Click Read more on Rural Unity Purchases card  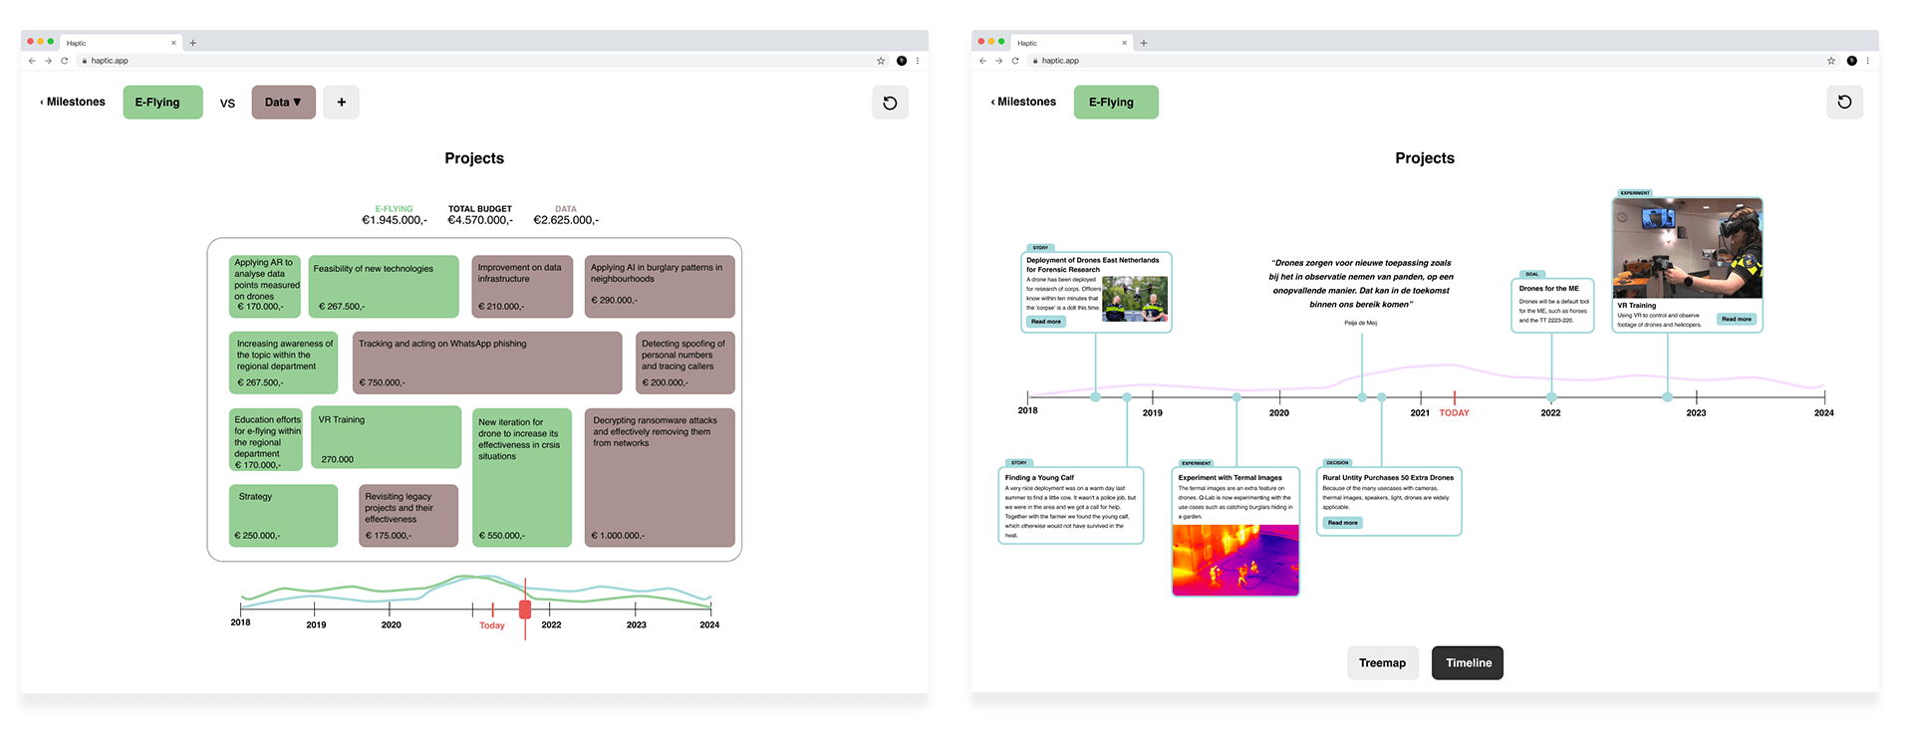[x=1342, y=523]
